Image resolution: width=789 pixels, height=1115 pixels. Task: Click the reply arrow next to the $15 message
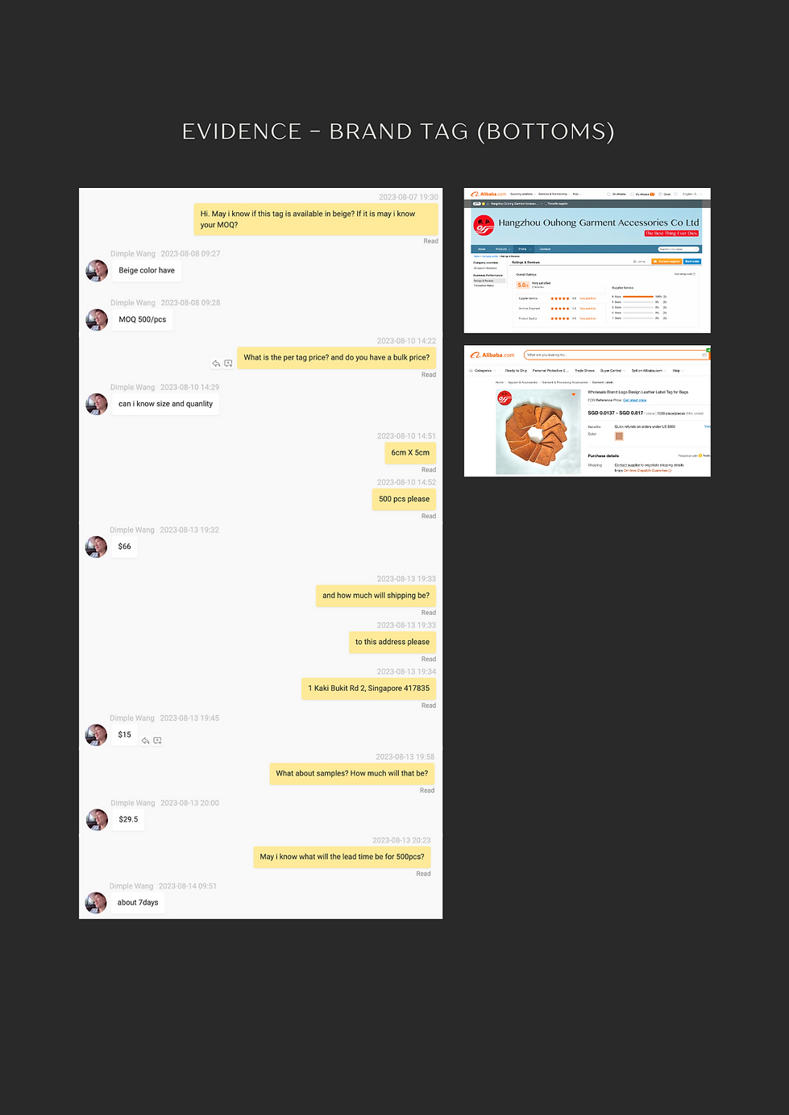(x=145, y=741)
